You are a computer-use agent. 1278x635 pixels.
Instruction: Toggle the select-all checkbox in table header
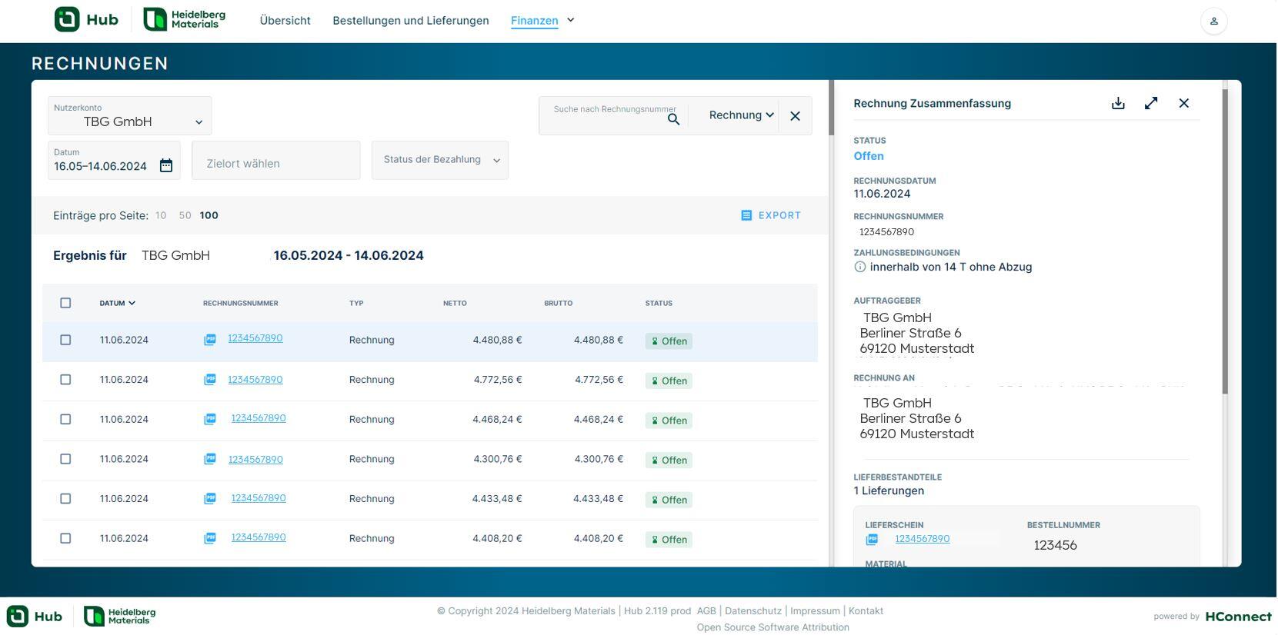(x=65, y=303)
